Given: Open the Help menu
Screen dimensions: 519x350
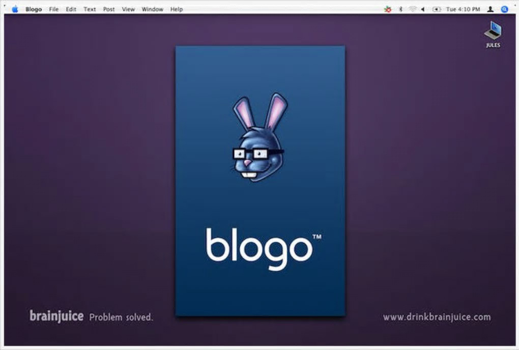Looking at the screenshot, I should (177, 9).
